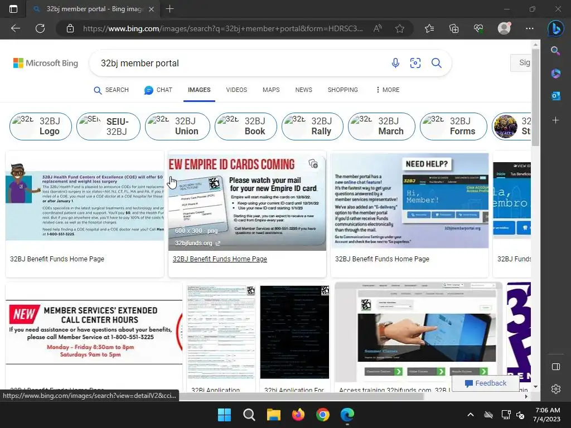Add this page to favorites star
The image size is (571, 428).
coord(400,28)
